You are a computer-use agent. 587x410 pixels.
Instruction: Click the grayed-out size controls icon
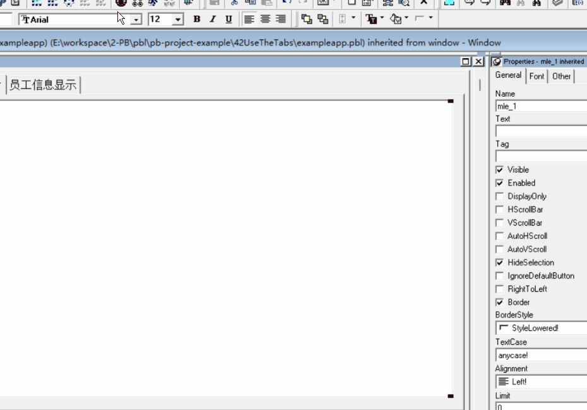[x=342, y=19]
